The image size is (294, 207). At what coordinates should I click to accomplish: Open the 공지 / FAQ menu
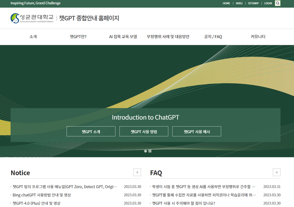point(213,37)
